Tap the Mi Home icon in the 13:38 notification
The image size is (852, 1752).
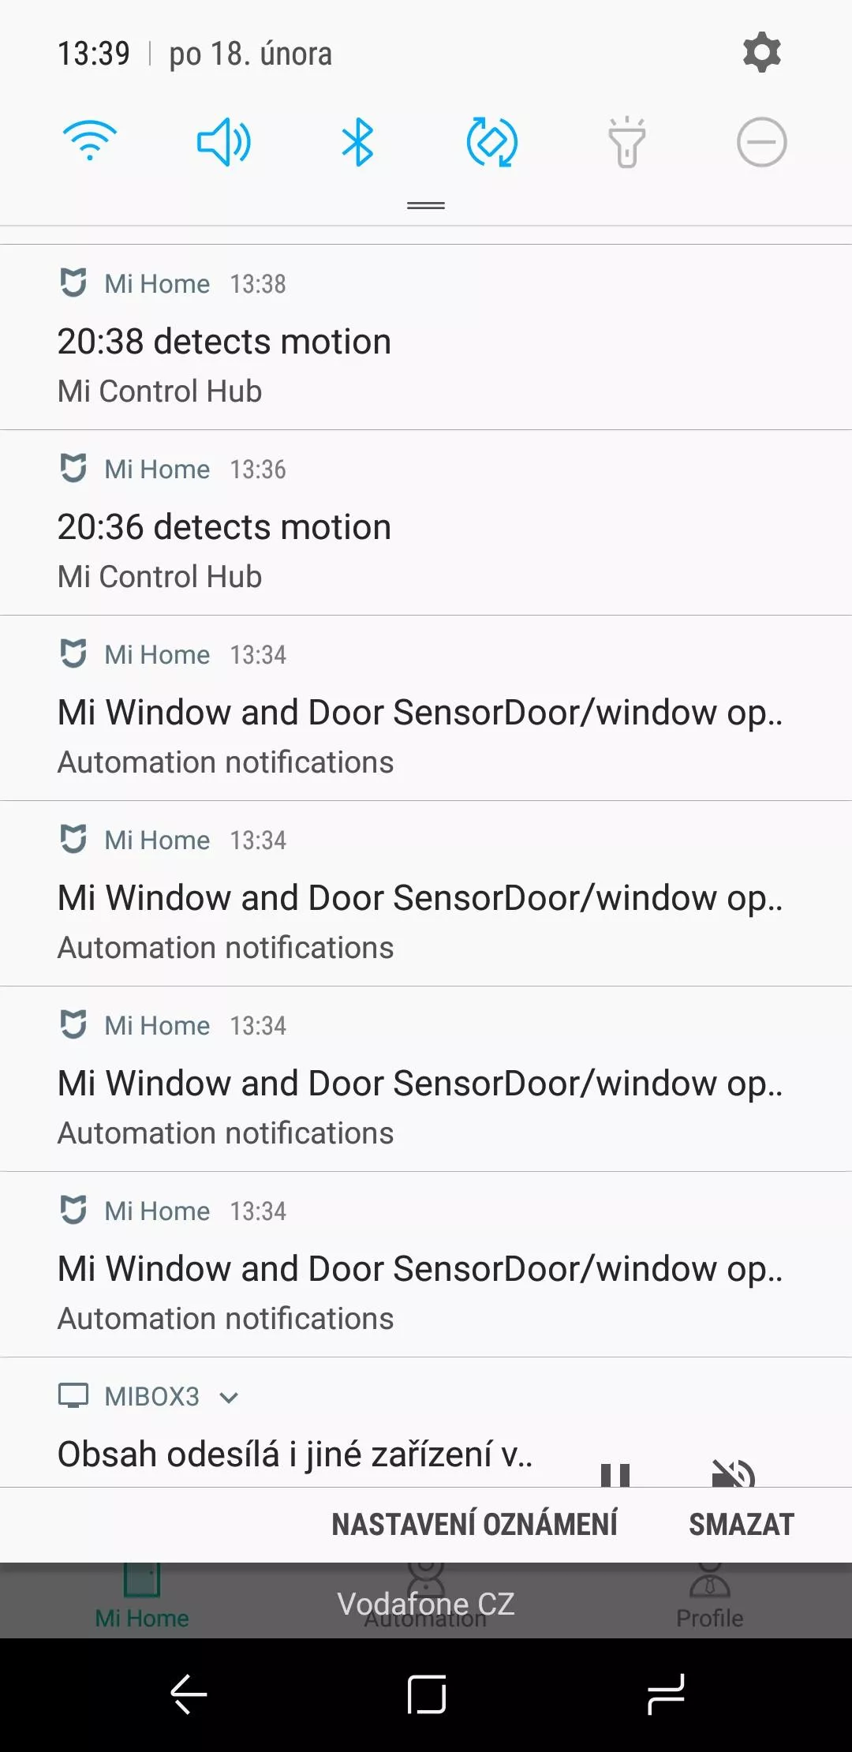(73, 283)
